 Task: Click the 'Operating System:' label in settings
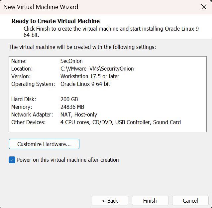33,84
